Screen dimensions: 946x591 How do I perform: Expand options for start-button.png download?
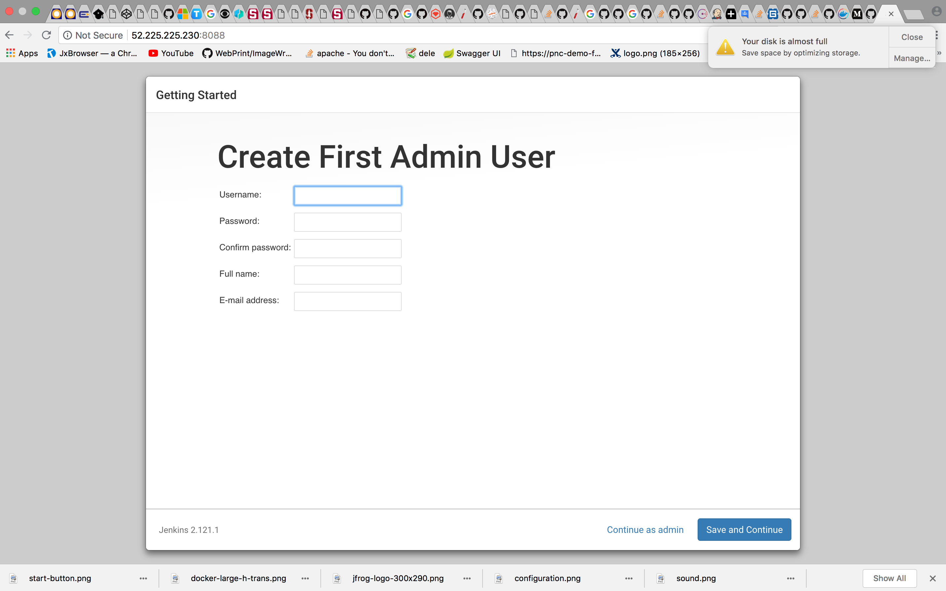click(143, 578)
